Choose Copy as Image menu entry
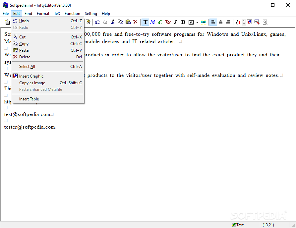 click(x=48, y=83)
